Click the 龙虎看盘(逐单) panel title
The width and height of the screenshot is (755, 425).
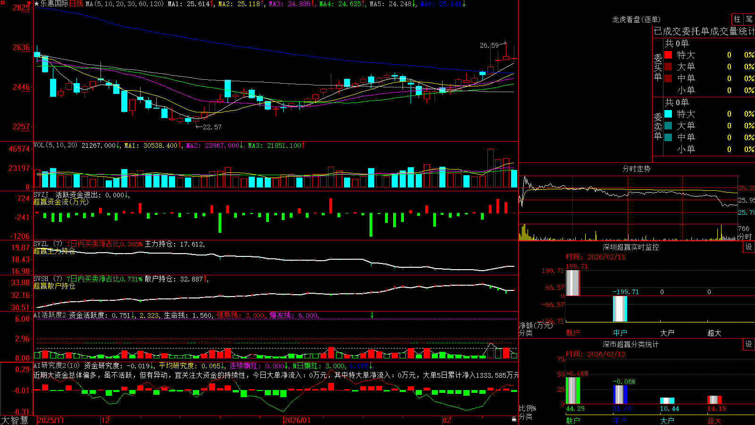(x=636, y=19)
